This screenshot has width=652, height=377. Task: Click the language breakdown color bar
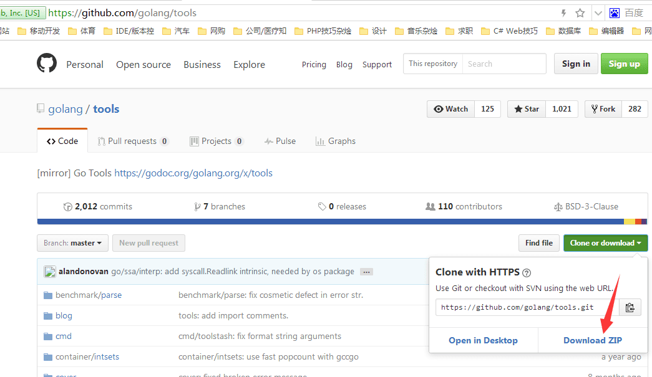pyautogui.click(x=342, y=222)
